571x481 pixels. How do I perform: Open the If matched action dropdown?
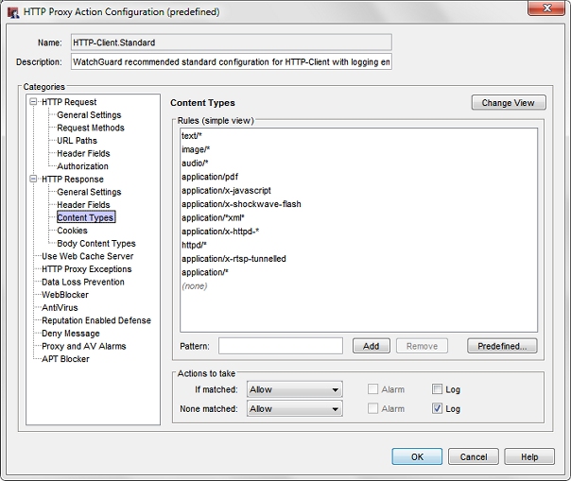click(293, 388)
